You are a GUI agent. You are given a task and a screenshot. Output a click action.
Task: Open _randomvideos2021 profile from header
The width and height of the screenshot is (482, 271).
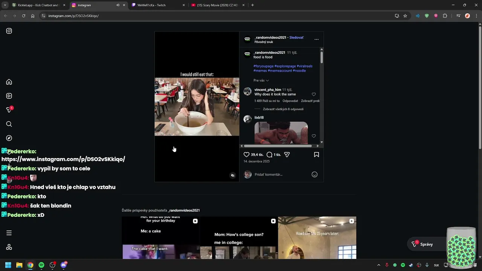(x=270, y=38)
